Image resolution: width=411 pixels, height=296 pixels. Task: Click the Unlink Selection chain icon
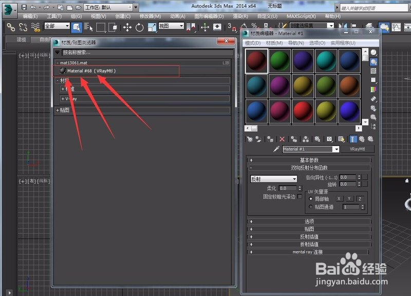[x=23, y=27]
